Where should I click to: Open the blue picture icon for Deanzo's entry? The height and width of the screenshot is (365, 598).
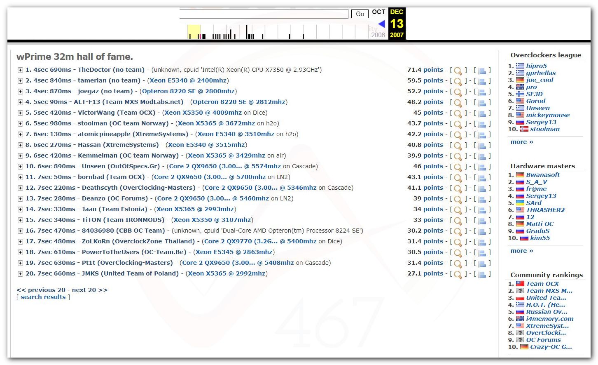click(x=482, y=199)
